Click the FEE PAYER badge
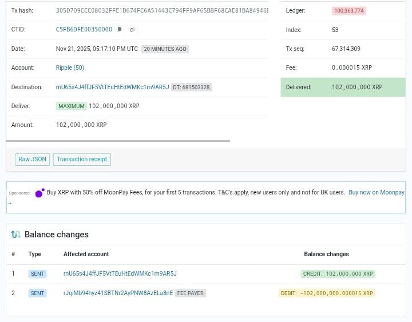 coord(191,293)
